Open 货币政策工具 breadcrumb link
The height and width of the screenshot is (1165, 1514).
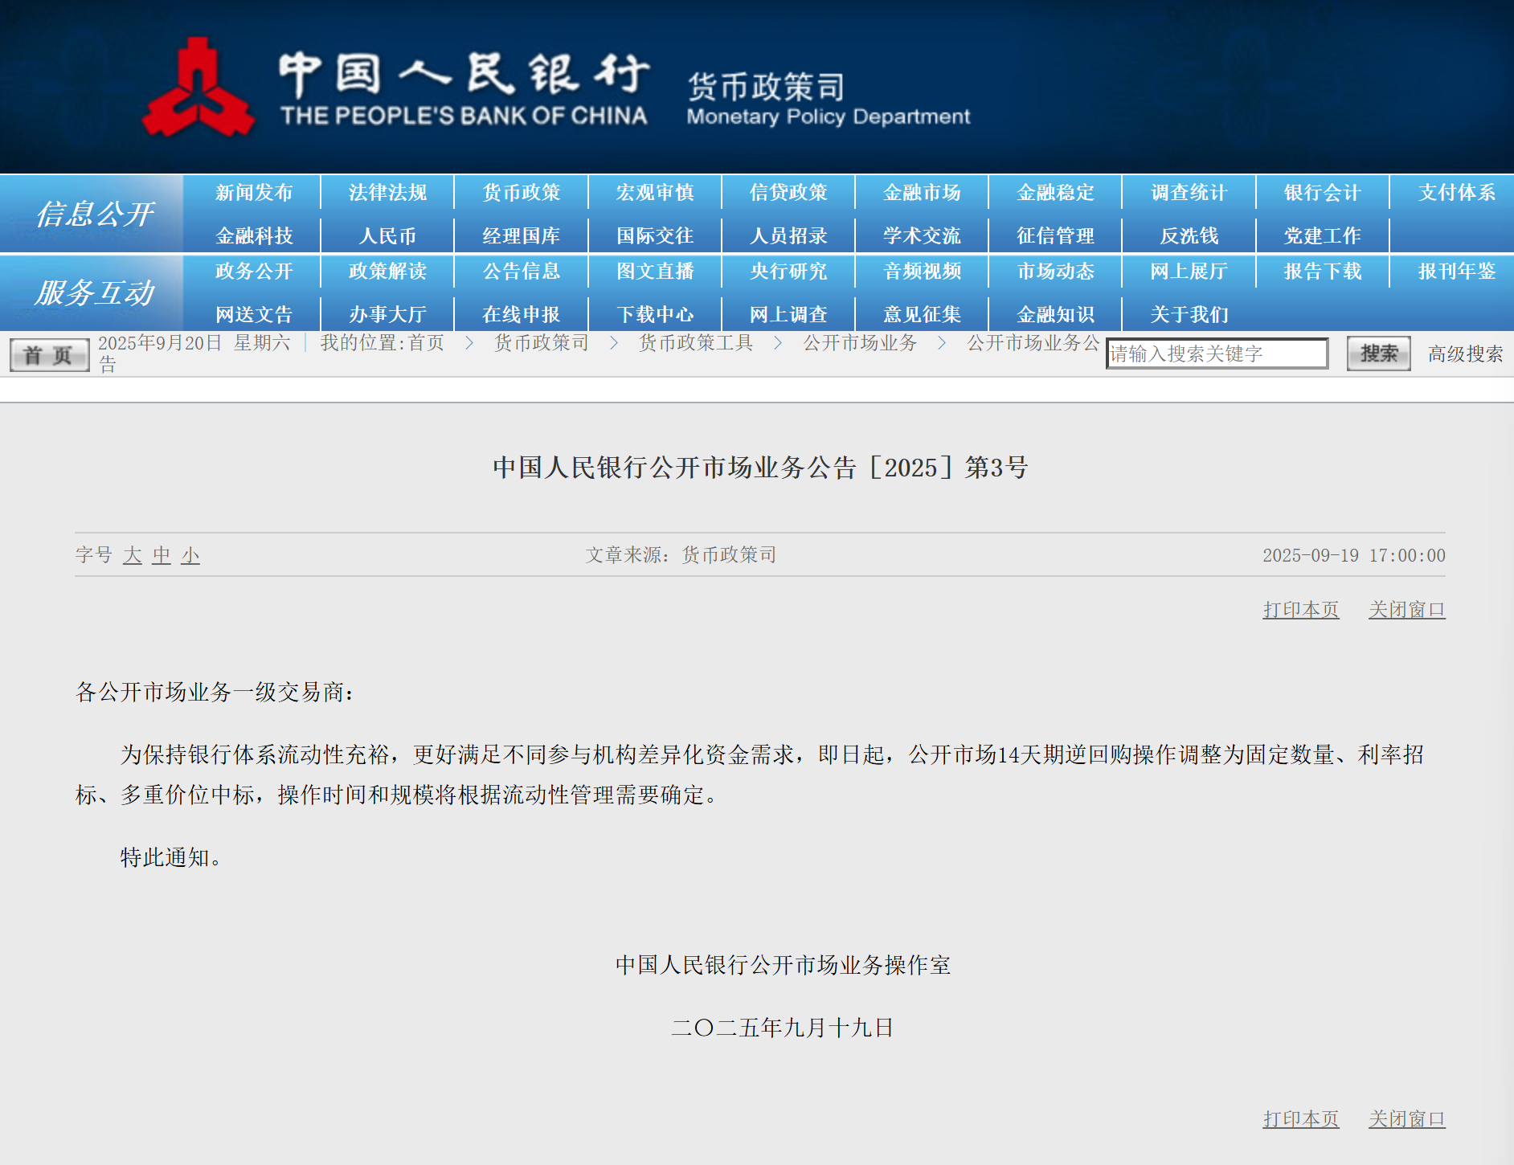coord(695,343)
